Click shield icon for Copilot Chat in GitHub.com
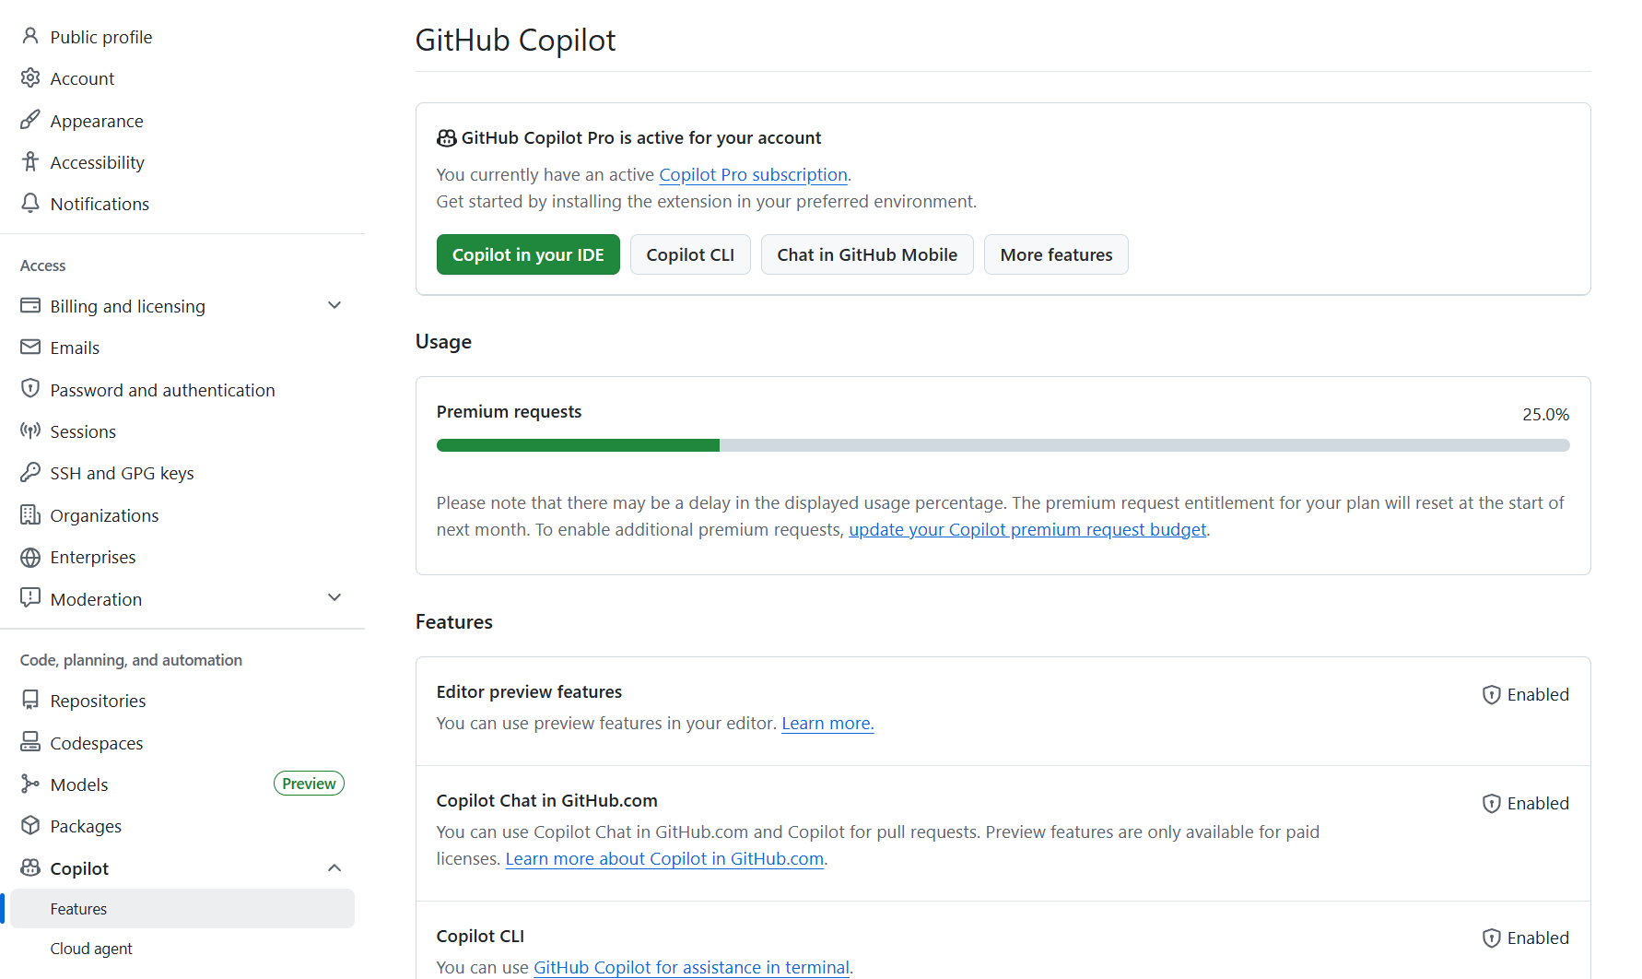Viewport: 1642px width, 979px height. (1492, 804)
